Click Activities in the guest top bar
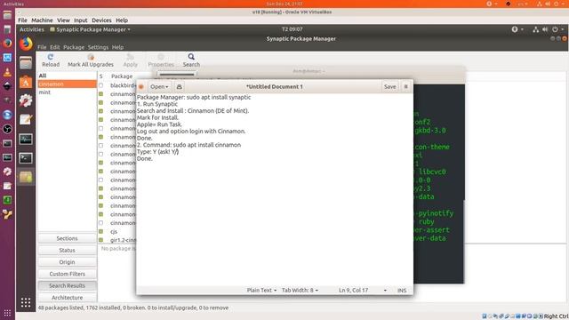569x320 pixels. point(32,29)
